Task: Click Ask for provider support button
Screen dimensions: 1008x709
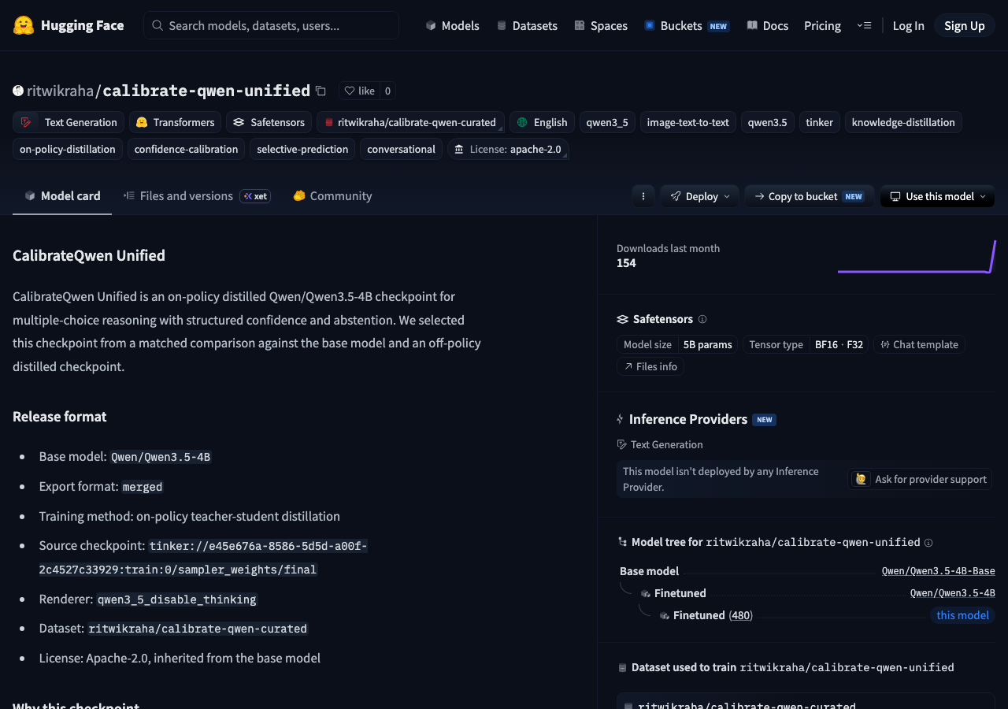Action: [x=920, y=479]
